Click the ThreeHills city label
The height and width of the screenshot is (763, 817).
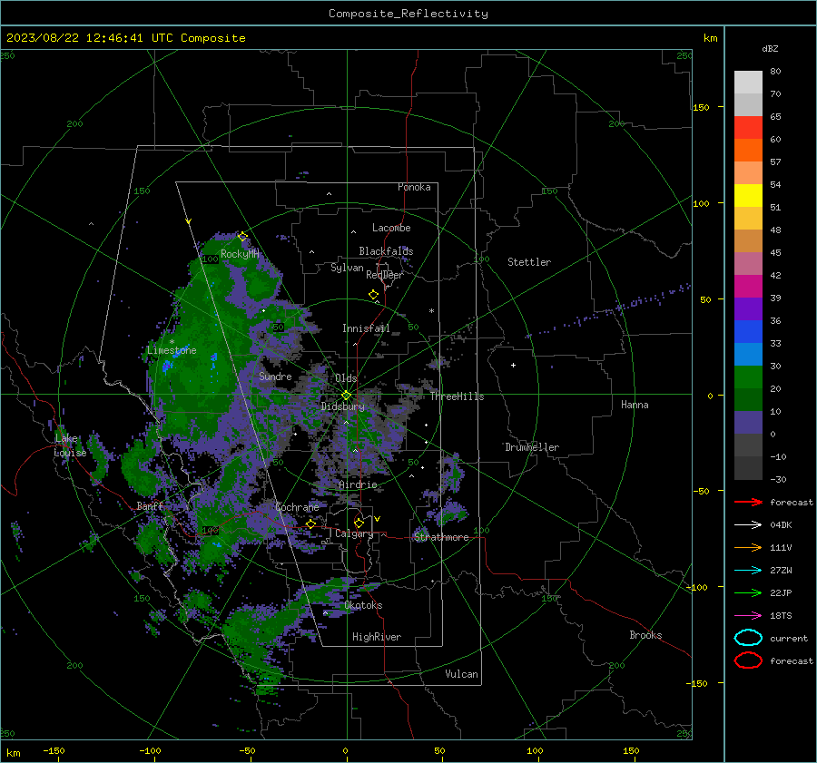point(457,396)
